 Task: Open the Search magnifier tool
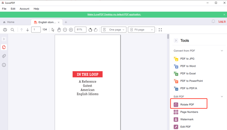(x=12, y=30)
